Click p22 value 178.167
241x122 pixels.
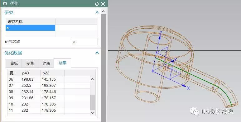(x=49, y=98)
